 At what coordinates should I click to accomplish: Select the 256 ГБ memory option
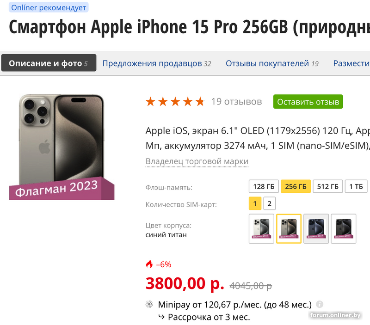296,186
